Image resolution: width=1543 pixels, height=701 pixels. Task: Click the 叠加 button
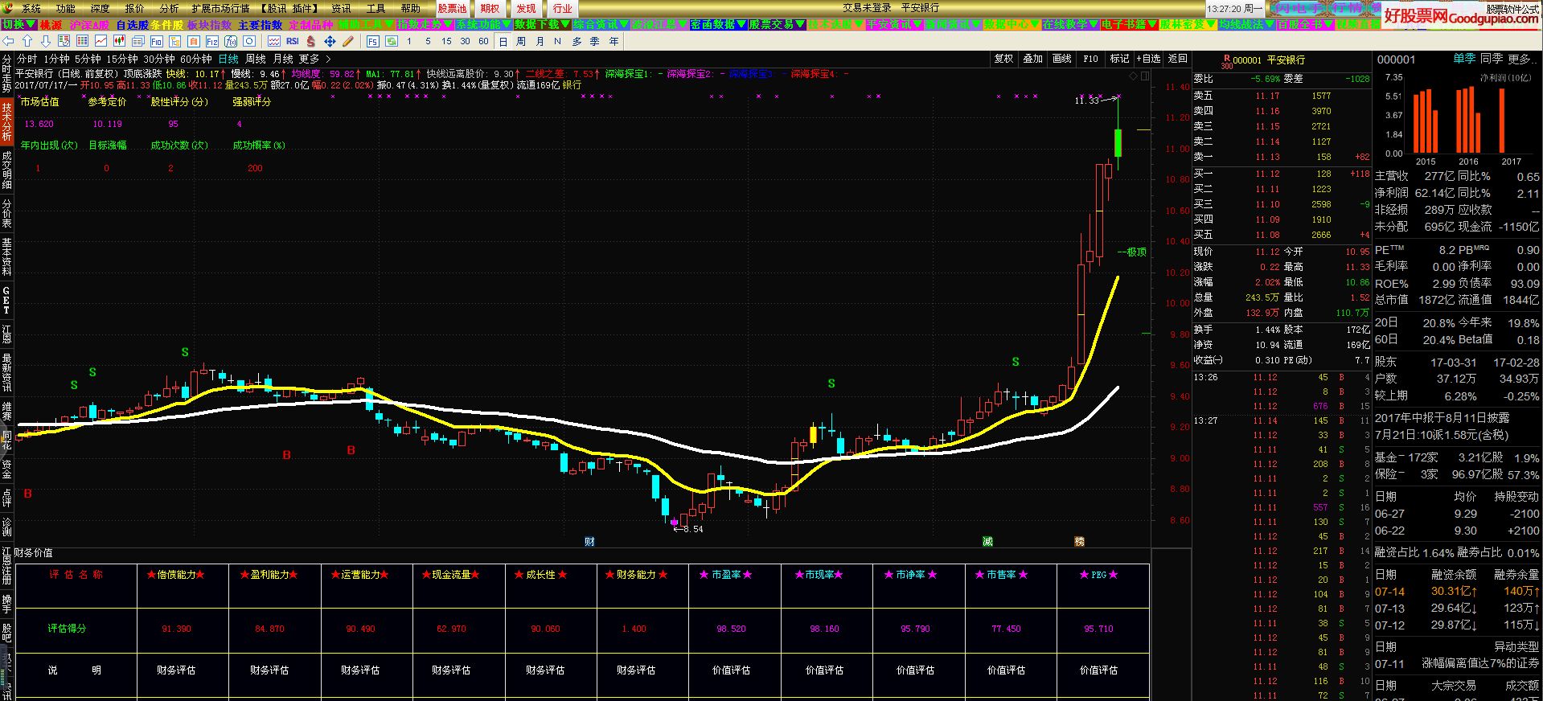[x=1032, y=59]
